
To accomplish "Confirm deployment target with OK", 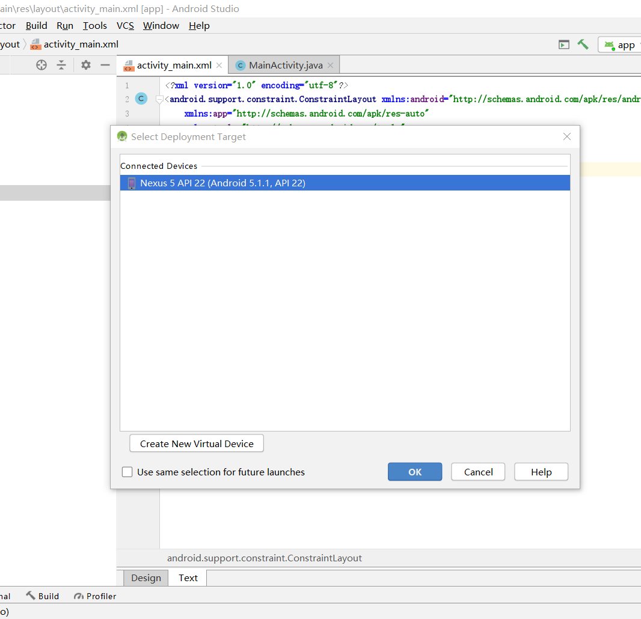I will click(x=415, y=472).
